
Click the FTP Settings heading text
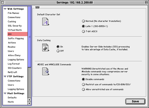pos(16,76)
